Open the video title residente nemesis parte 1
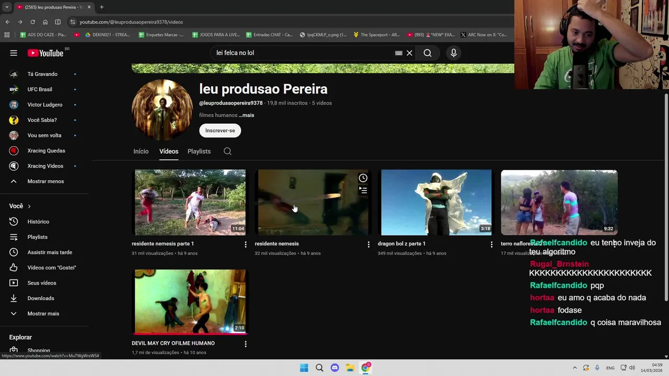669x376 pixels. click(x=163, y=244)
